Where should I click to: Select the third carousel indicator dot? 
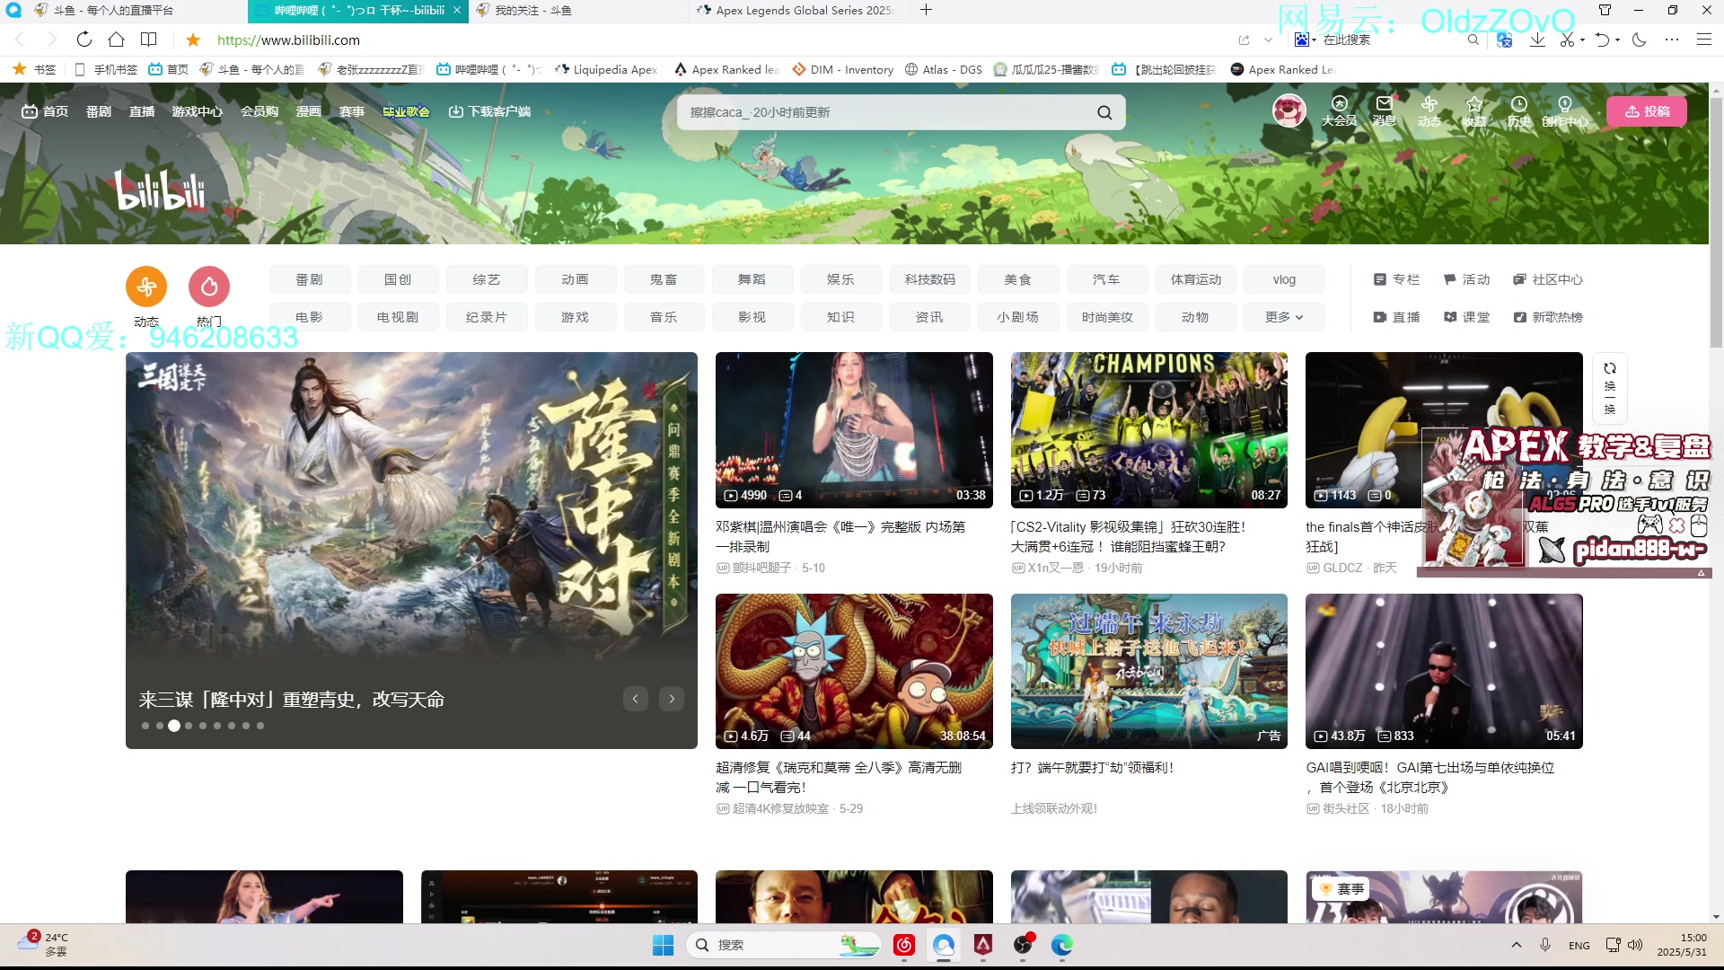174,726
